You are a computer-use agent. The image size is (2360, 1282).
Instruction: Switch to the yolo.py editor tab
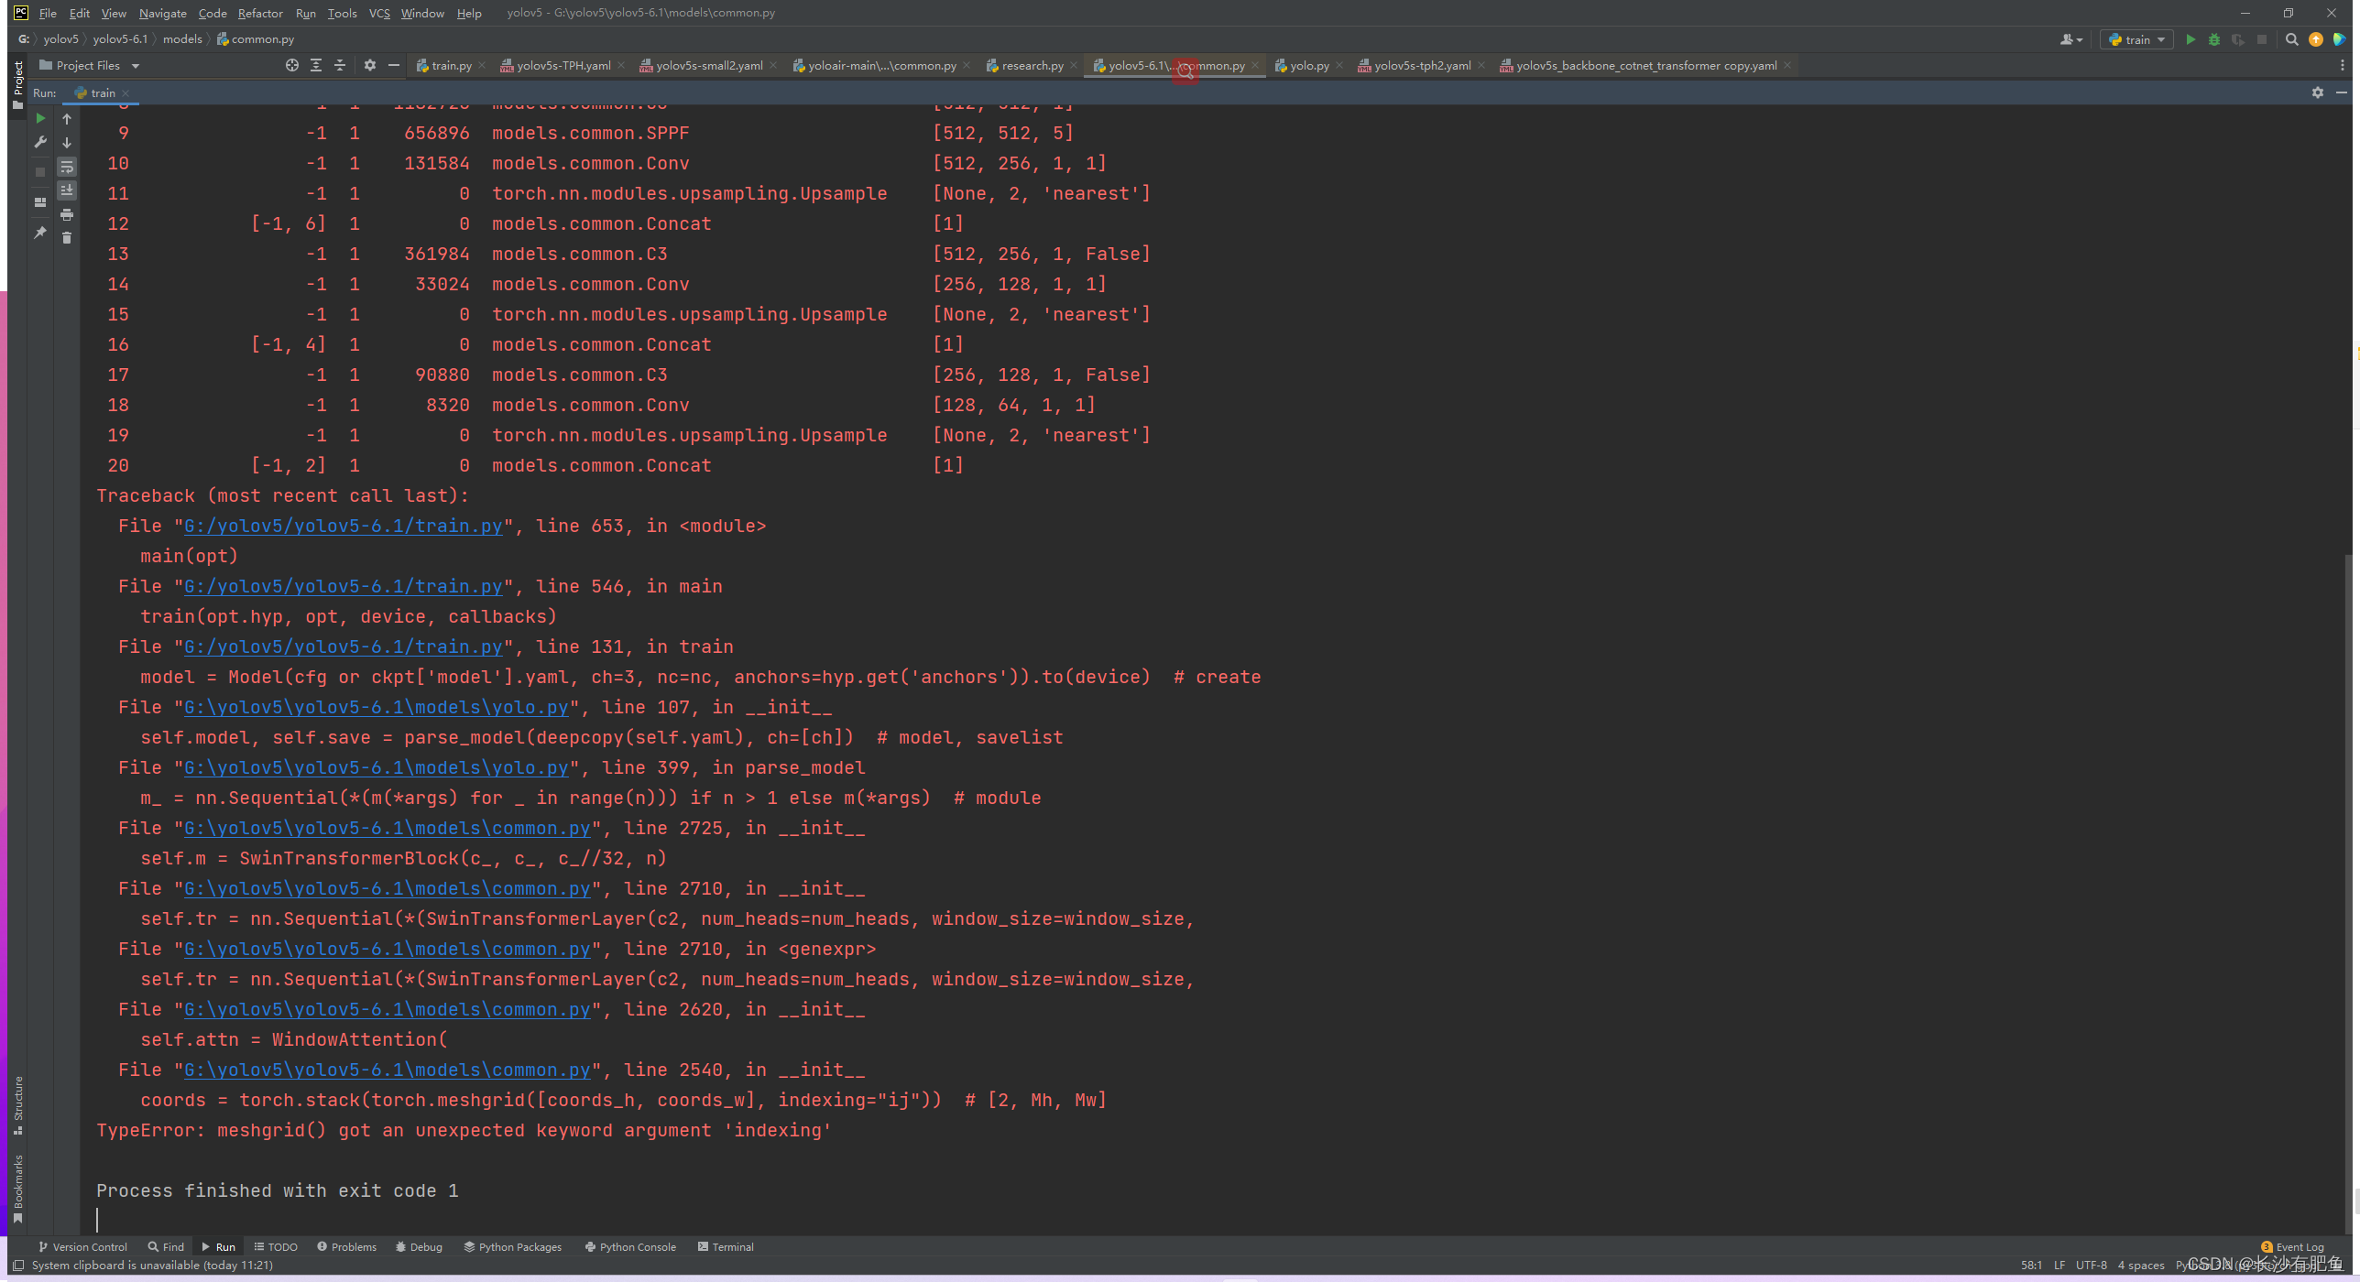click(1308, 65)
